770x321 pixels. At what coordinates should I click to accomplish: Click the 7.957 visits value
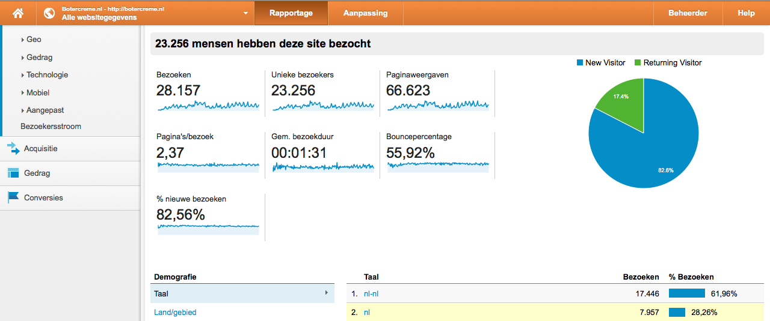coord(649,313)
